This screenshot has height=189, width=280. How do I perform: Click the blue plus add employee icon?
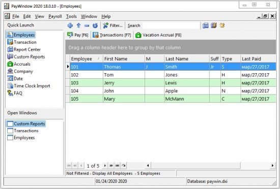70,25
